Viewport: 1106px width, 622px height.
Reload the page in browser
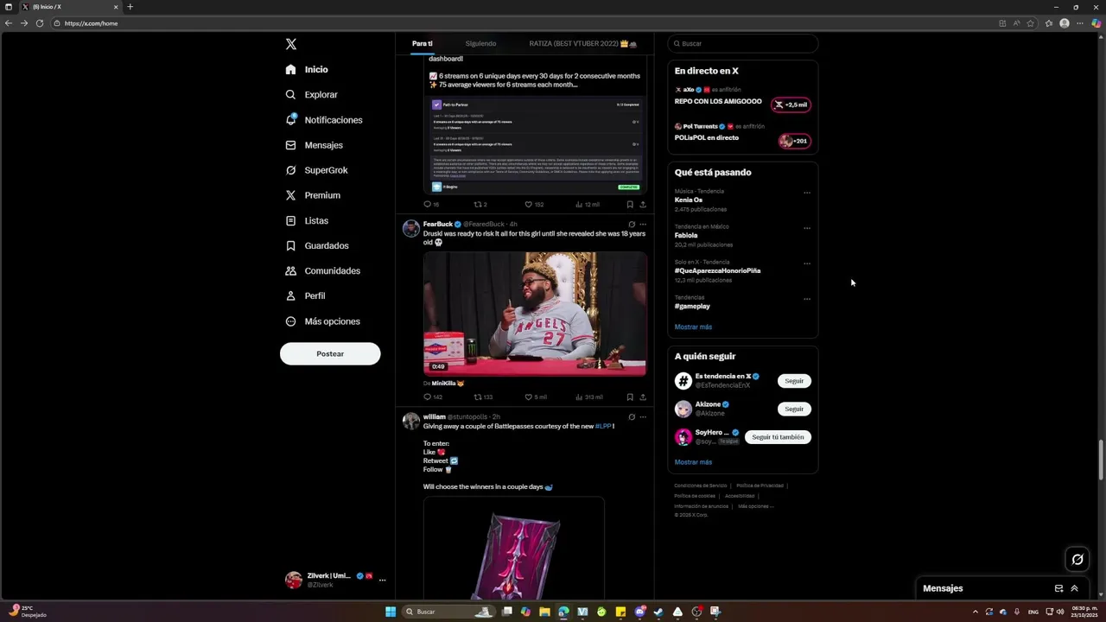click(40, 23)
